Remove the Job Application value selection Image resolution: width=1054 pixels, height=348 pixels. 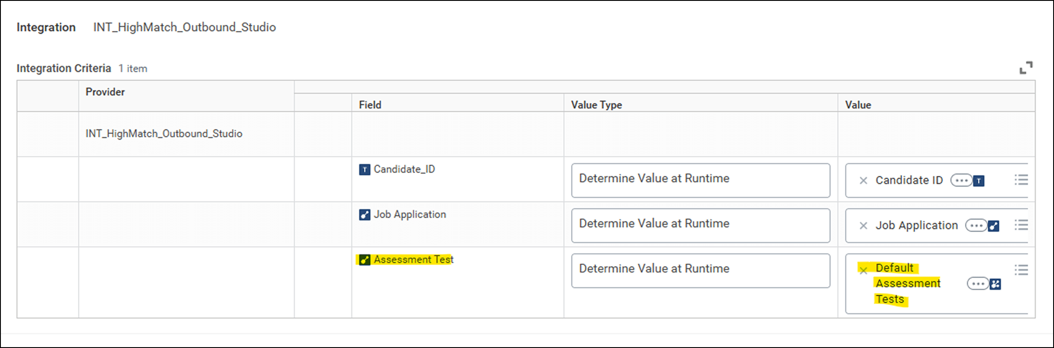coord(864,226)
